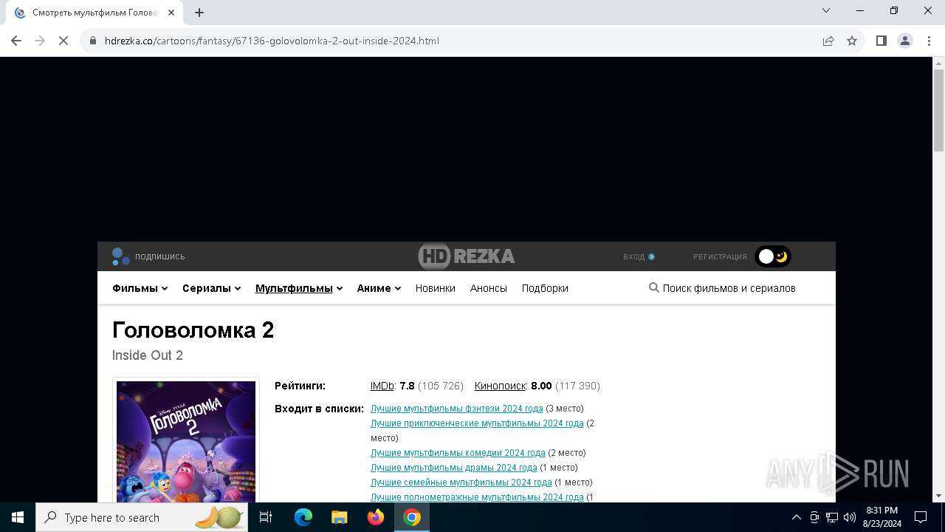Open the Подборки menu item
Image resolution: width=945 pixels, height=532 pixels.
(x=545, y=288)
